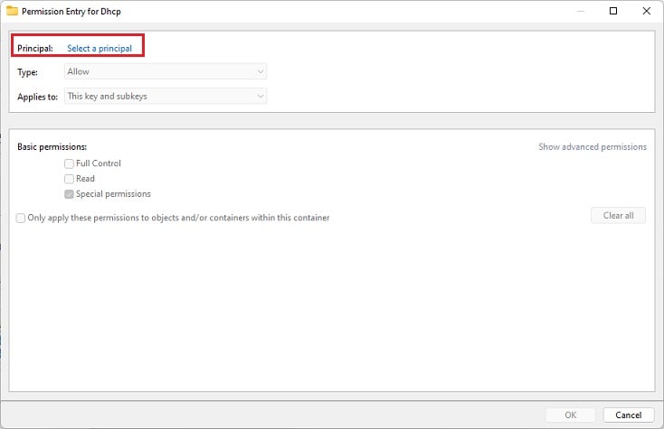The width and height of the screenshot is (664, 429).
Task: Click the OK button
Action: click(x=571, y=415)
